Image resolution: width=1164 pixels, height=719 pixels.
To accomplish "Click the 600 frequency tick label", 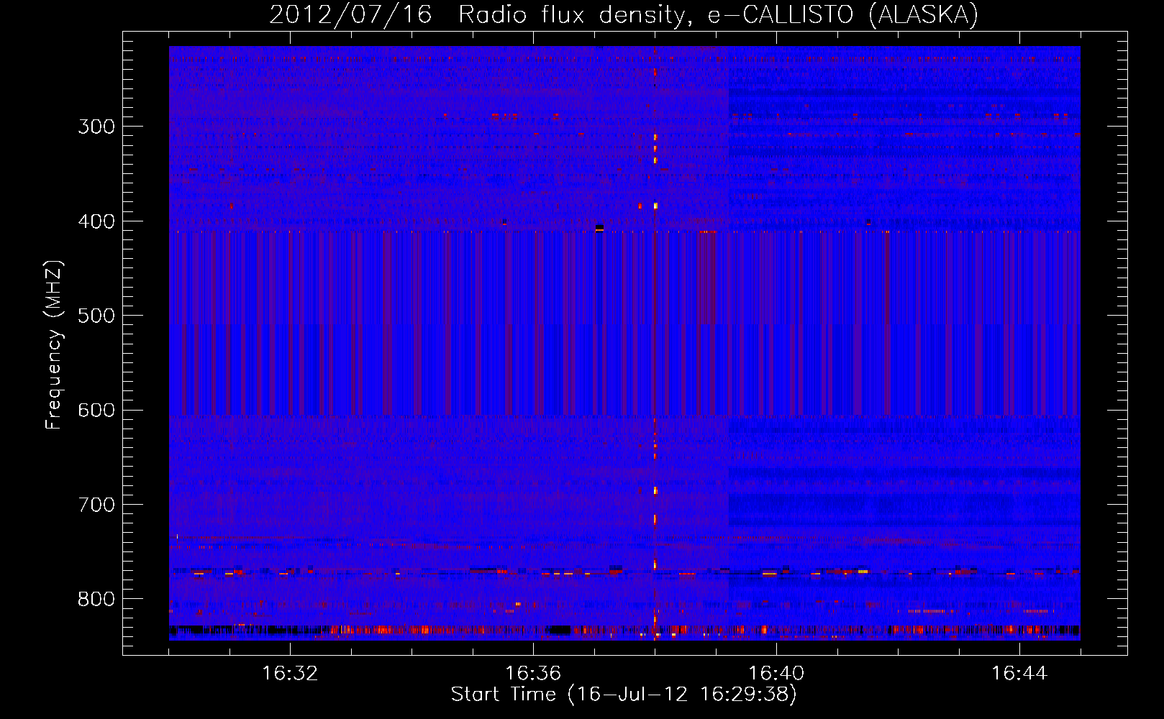I will tap(96, 411).
